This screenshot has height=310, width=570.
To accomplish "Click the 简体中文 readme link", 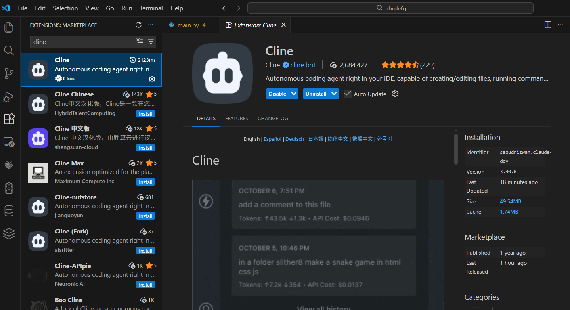I will [338, 139].
